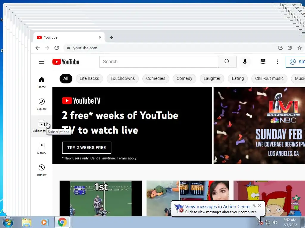The height and width of the screenshot is (228, 305).
Task: Open the YouTube hamburger guide menu
Action: pyautogui.click(x=42, y=62)
